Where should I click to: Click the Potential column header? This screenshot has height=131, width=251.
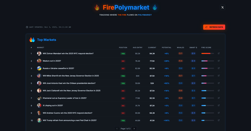pos(166,47)
